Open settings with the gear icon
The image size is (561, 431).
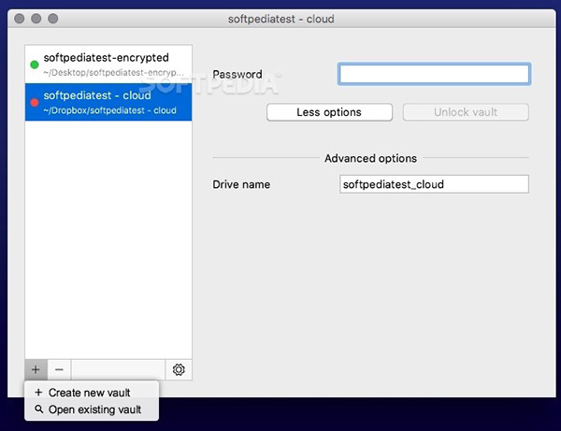[179, 369]
